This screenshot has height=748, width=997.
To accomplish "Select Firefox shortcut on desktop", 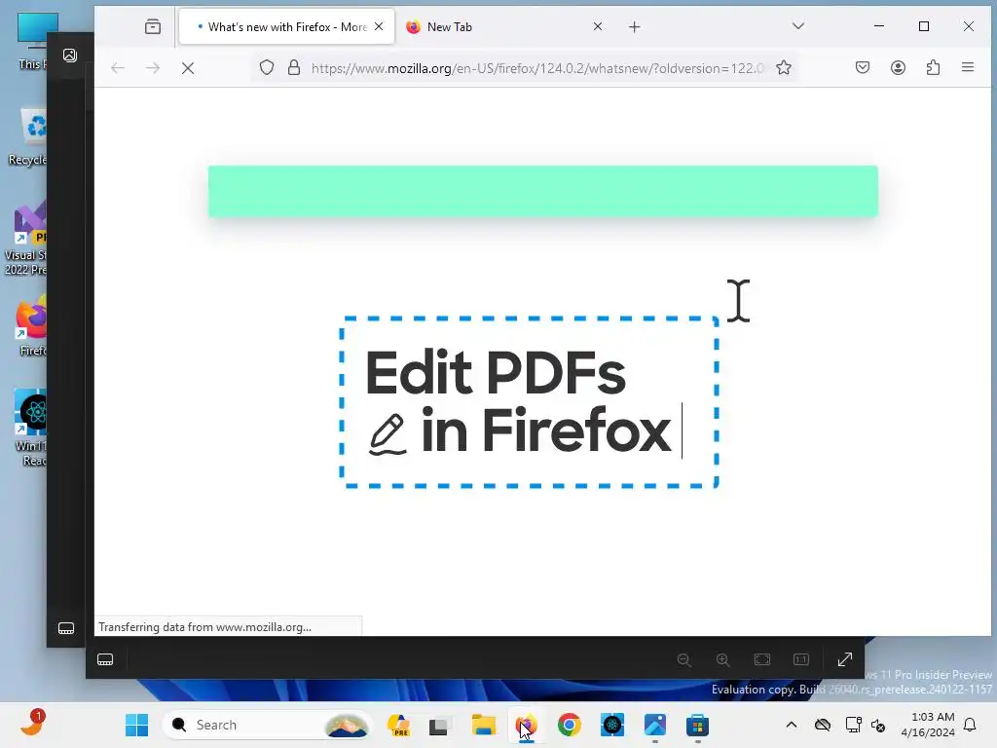I will pos(32,325).
